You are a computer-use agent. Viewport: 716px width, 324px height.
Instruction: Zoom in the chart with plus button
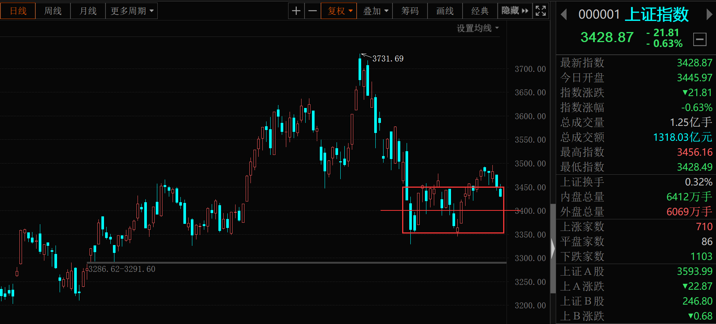pos(296,11)
